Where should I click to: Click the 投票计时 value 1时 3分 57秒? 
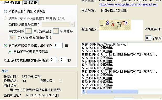click(31, 76)
